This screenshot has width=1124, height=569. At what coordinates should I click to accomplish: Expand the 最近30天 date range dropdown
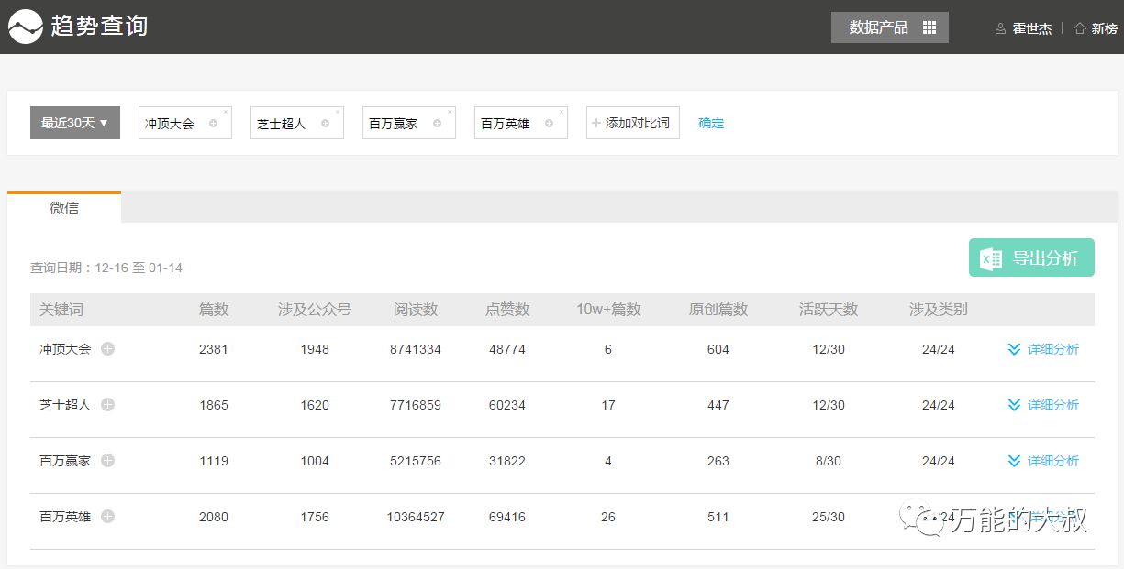[x=75, y=123]
